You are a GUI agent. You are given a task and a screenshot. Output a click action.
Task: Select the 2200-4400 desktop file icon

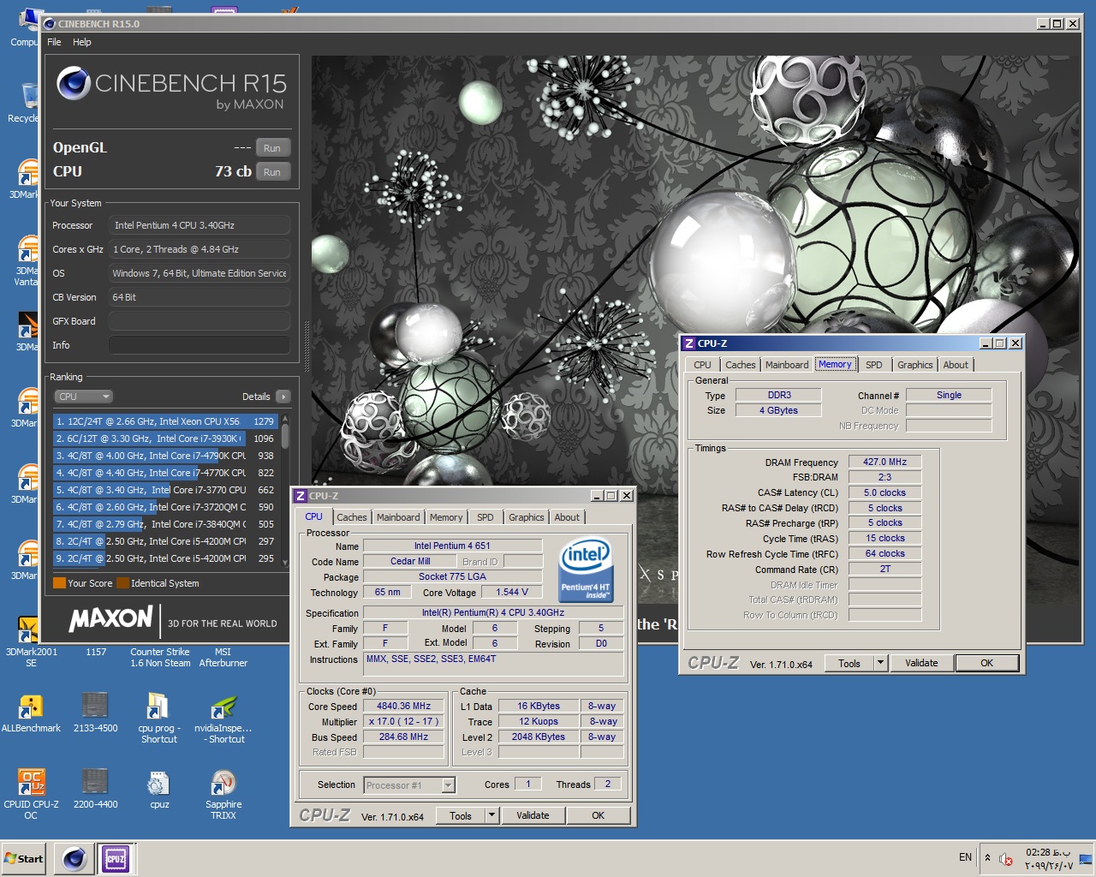(x=95, y=789)
